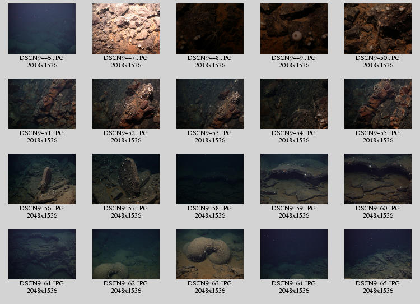
Task: Click the DSCN9453.JPG thumbnail
Action: tap(210, 104)
